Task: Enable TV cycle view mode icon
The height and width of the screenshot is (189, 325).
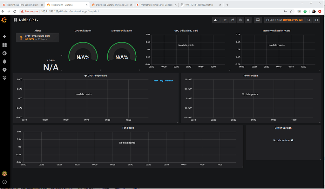Action: pyautogui.click(x=258, y=20)
